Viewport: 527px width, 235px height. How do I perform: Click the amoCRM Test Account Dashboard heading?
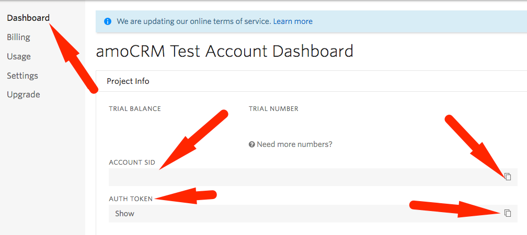(x=224, y=52)
